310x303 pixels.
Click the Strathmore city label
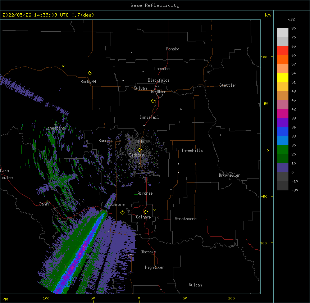[186, 219]
